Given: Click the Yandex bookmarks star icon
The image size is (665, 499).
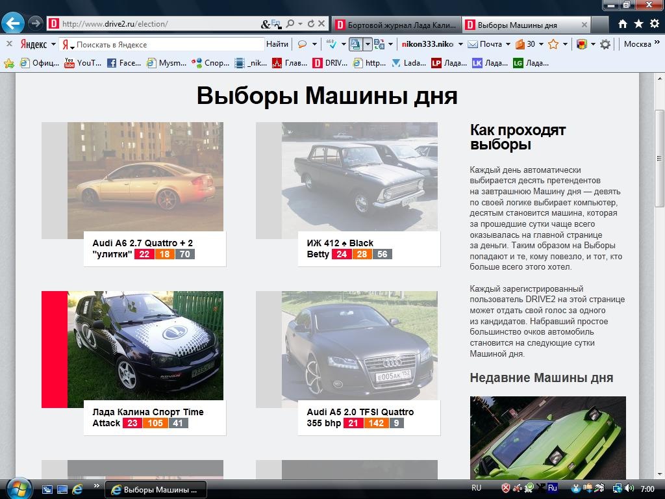Looking at the screenshot, I should tap(553, 44).
